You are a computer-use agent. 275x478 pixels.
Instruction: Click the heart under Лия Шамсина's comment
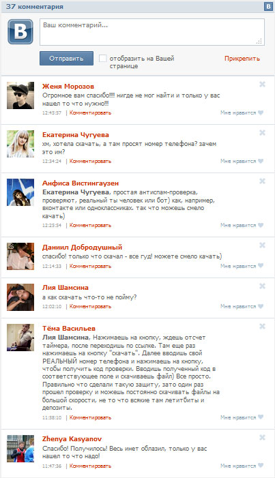click(x=261, y=306)
